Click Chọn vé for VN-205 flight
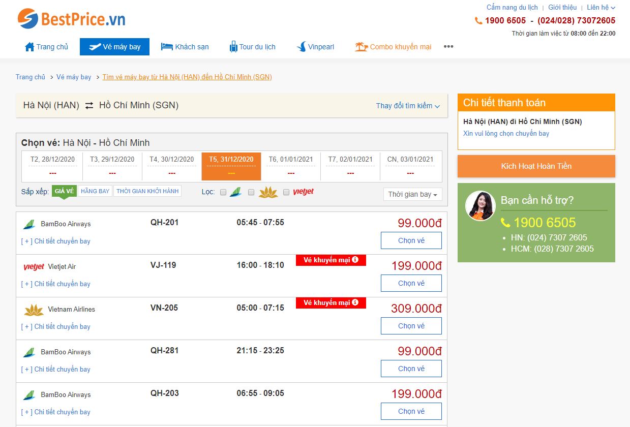Screen dimensions: 630x427 411,326
